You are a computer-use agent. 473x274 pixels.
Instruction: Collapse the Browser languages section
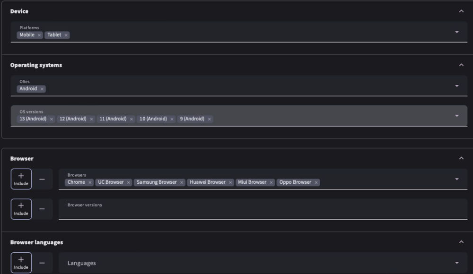click(461, 242)
